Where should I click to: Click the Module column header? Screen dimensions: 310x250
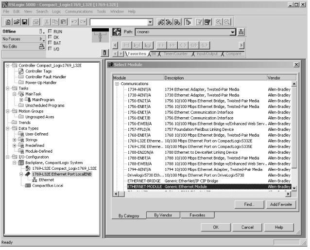(x=138, y=78)
